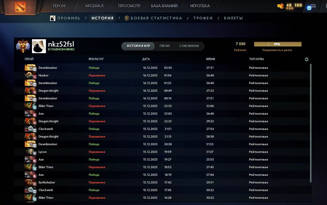The height and width of the screenshot is (205, 327).
Task: Open the ГЕРОИ main menu
Action: click(59, 6)
